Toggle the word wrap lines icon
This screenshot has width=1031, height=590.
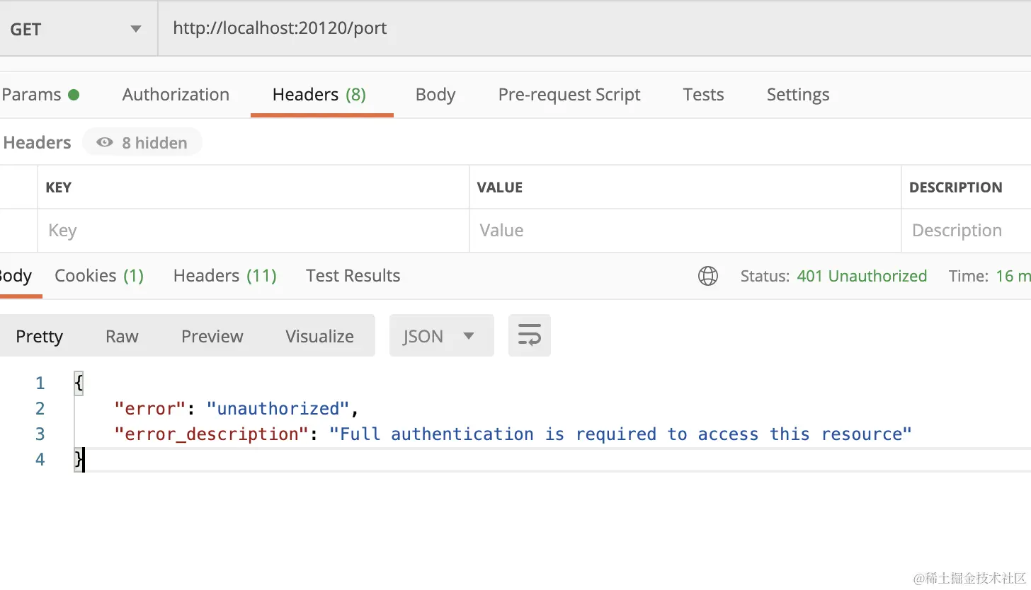point(529,335)
